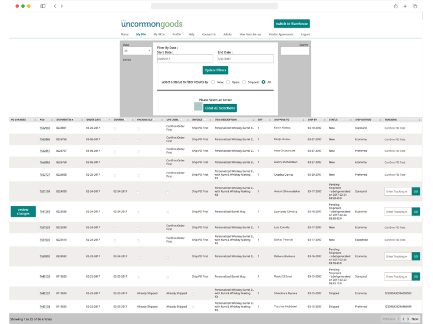Viewport: 433px width, 324px height.
Task: Open PO link 7440138
Action: click(x=45, y=307)
